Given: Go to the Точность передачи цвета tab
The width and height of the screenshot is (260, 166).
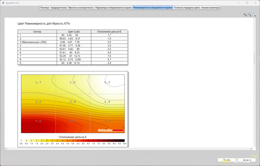Looking at the screenshot, I should [187, 7].
